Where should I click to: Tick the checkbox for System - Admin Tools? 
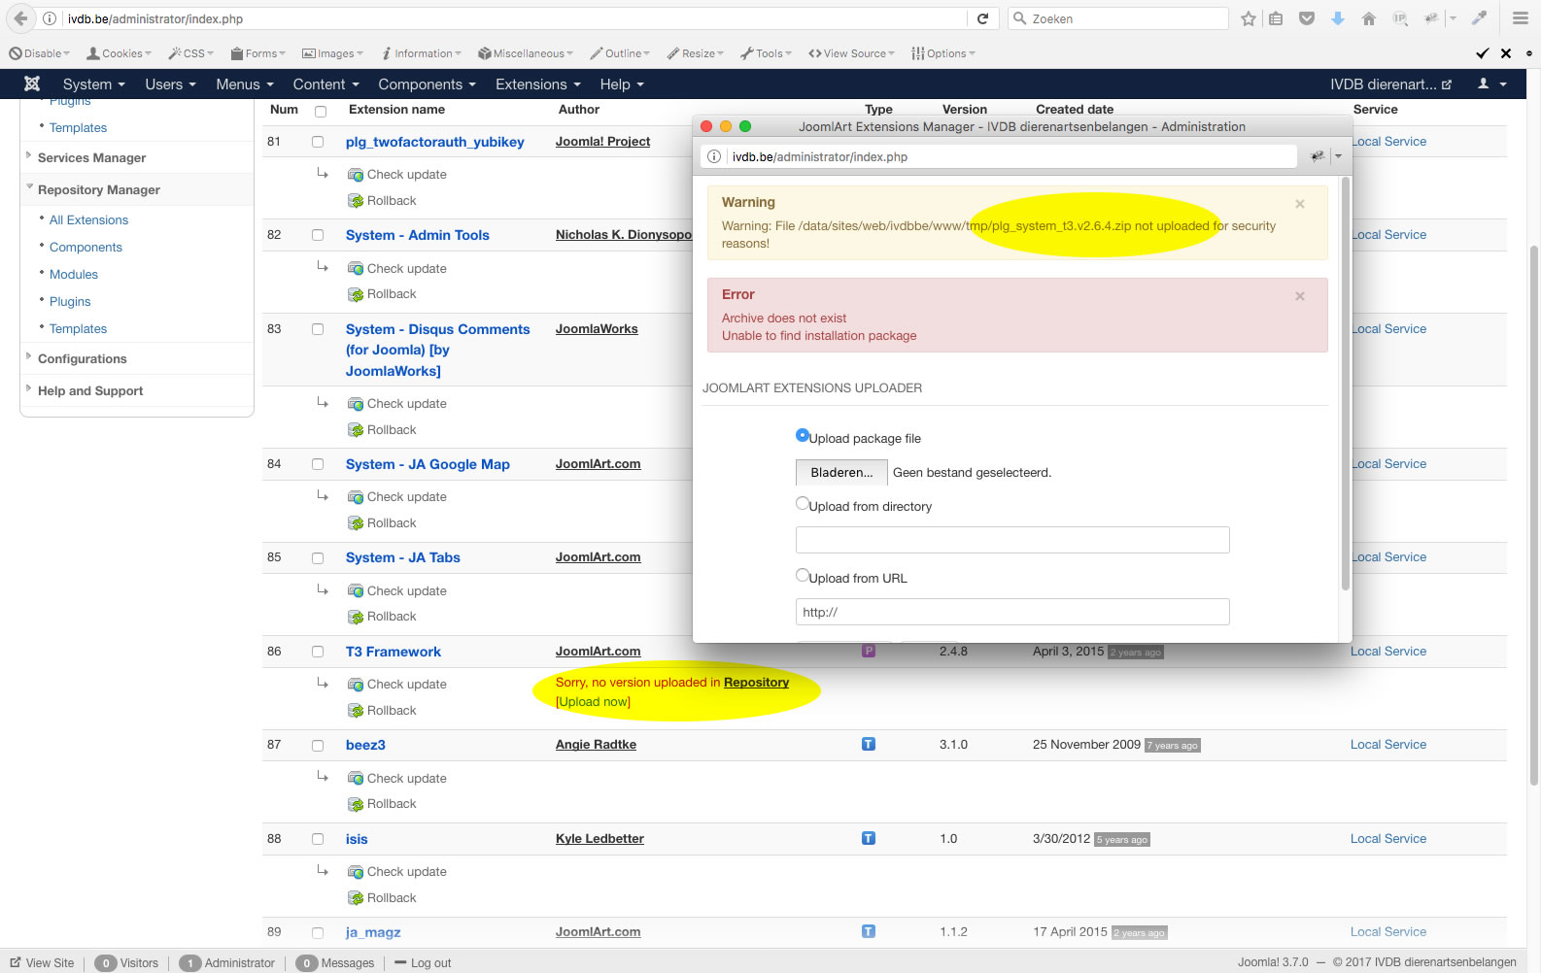coord(318,235)
